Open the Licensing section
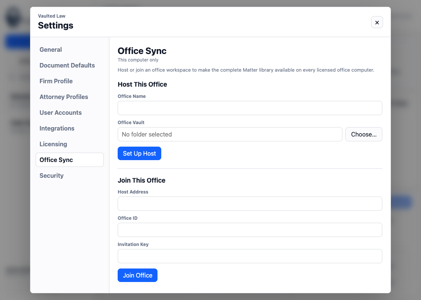This screenshot has height=300, width=421. coord(70,144)
